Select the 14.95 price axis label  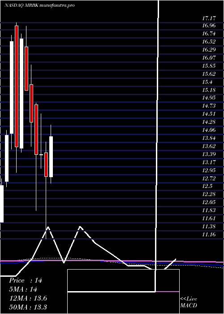(x=209, y=98)
